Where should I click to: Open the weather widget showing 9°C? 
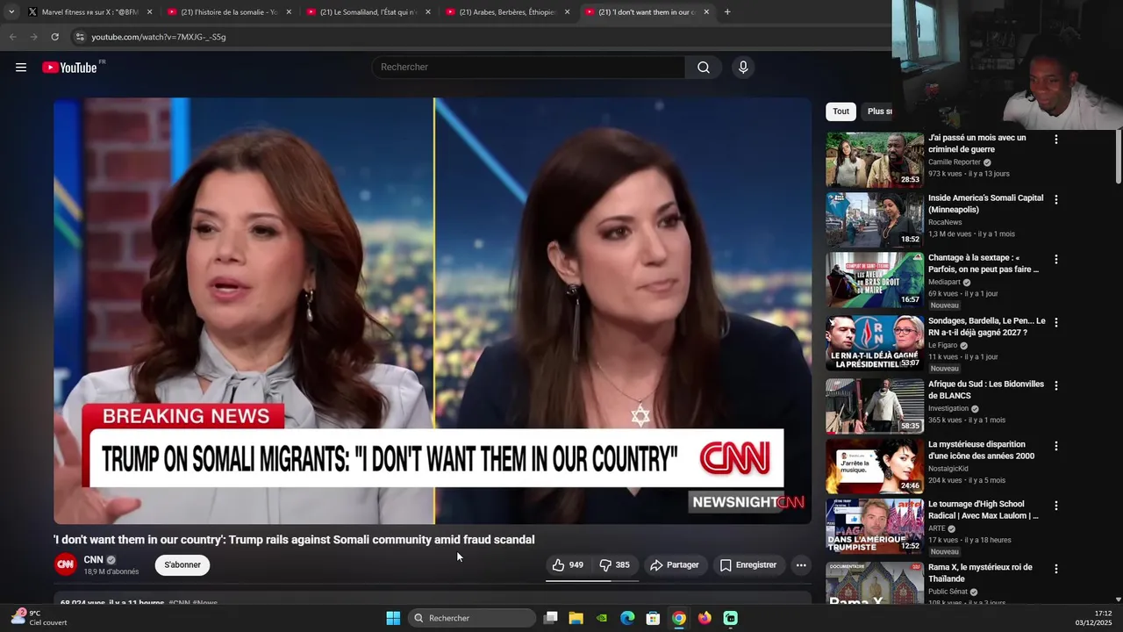tap(39, 618)
